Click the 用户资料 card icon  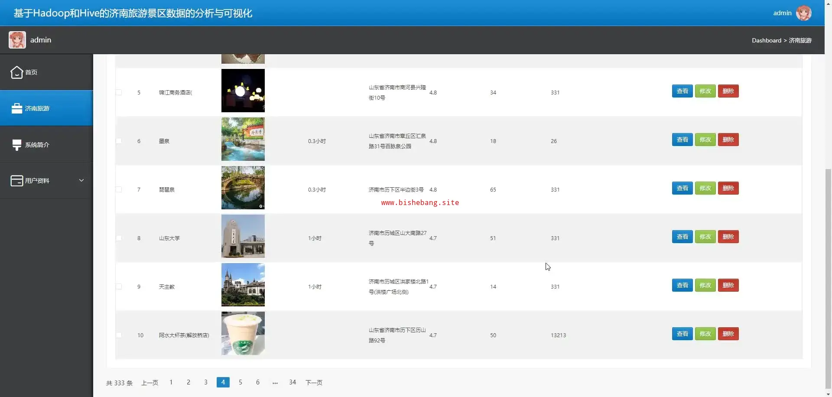[16, 181]
